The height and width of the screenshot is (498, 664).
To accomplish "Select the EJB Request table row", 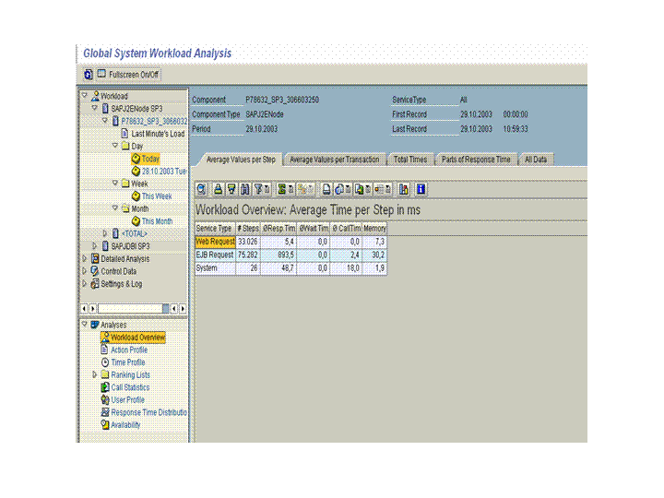I will (x=214, y=255).
